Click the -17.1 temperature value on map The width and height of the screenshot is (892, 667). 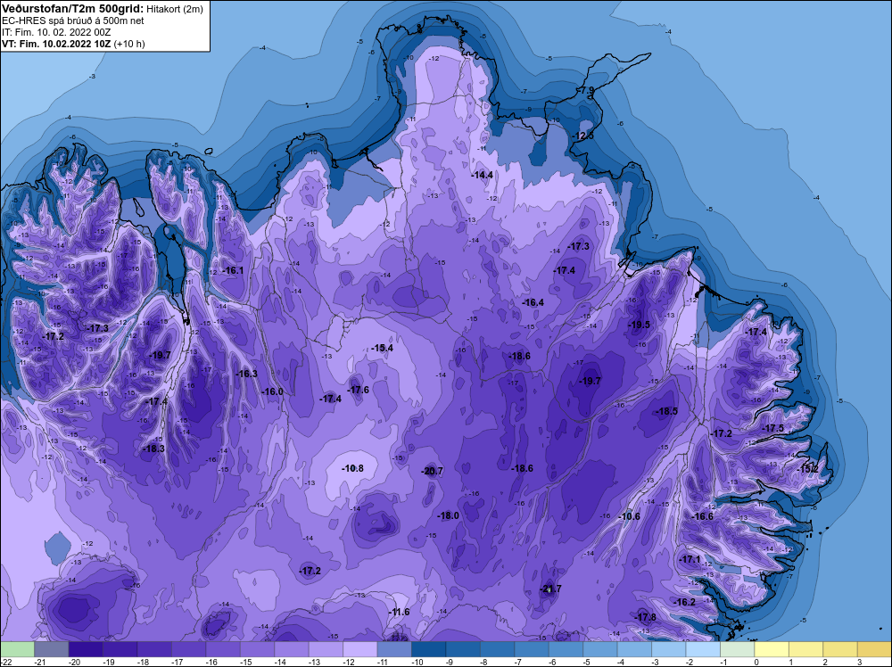[x=690, y=559]
